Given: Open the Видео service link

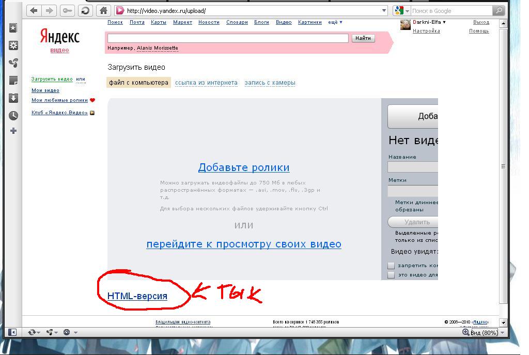Looking at the screenshot, I should pyautogui.click(x=284, y=22).
